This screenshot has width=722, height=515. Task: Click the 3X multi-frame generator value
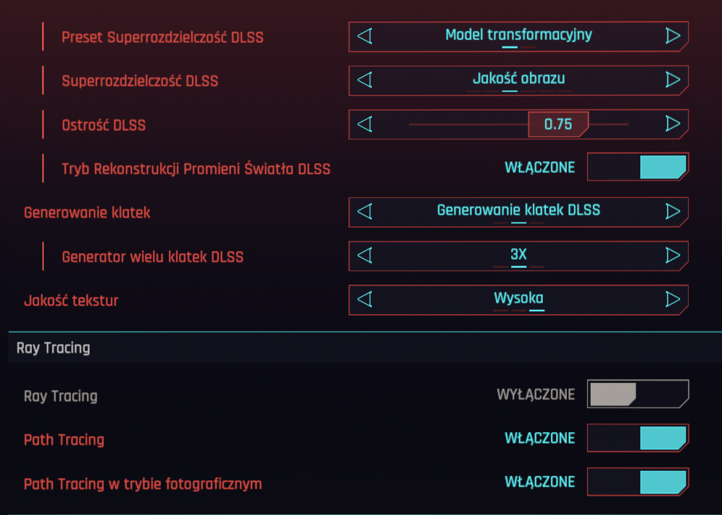pos(518,254)
